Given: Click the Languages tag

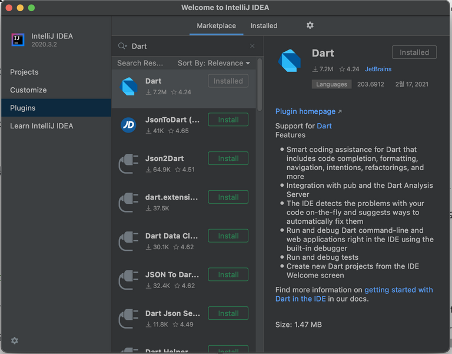Looking at the screenshot, I should pos(331,84).
